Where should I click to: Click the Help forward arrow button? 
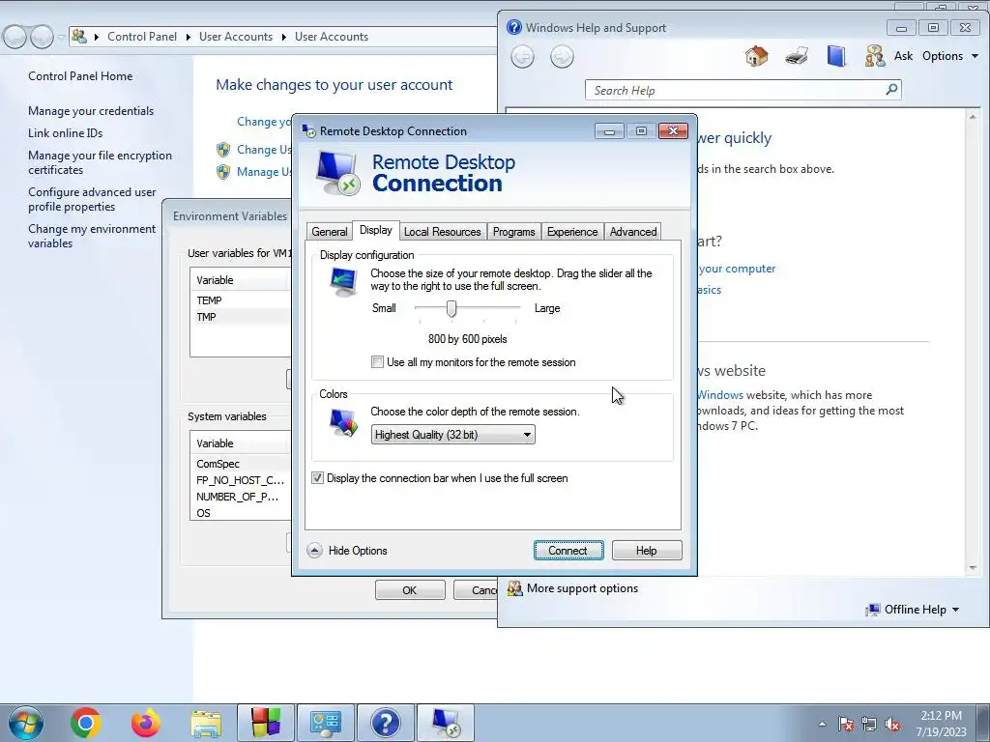(x=562, y=57)
